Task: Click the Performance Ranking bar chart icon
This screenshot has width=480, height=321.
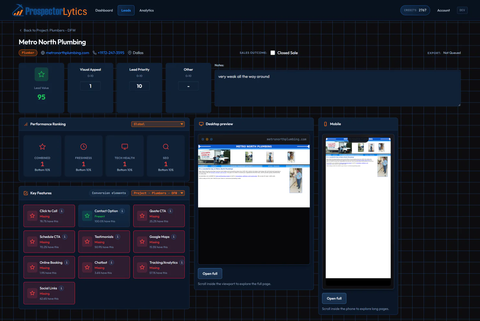Action: coord(26,124)
